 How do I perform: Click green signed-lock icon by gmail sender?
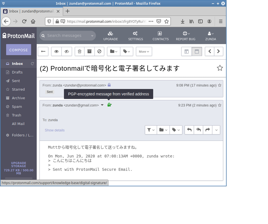pyautogui.click(x=109, y=105)
